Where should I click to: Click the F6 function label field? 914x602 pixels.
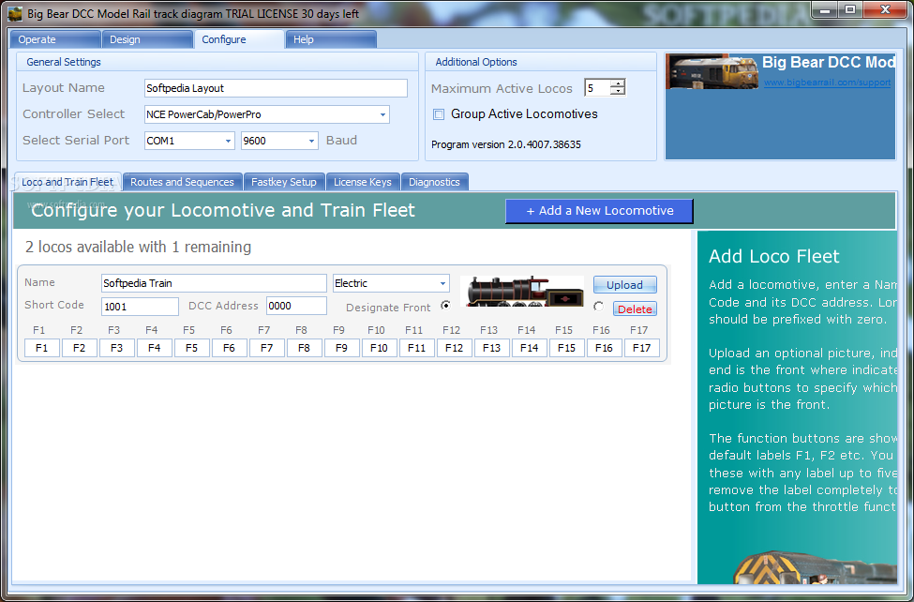coord(229,348)
